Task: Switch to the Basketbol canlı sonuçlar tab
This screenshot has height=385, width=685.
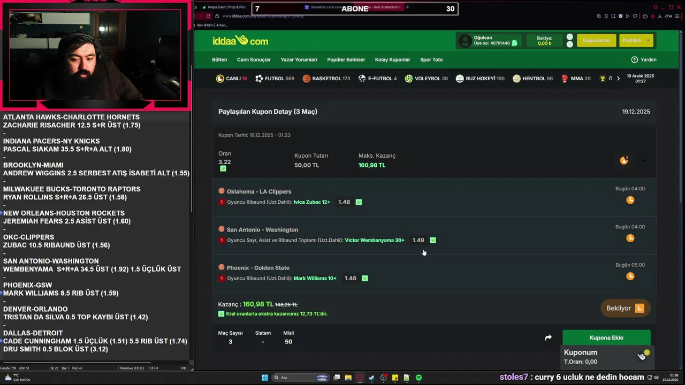Action: pos(326,7)
